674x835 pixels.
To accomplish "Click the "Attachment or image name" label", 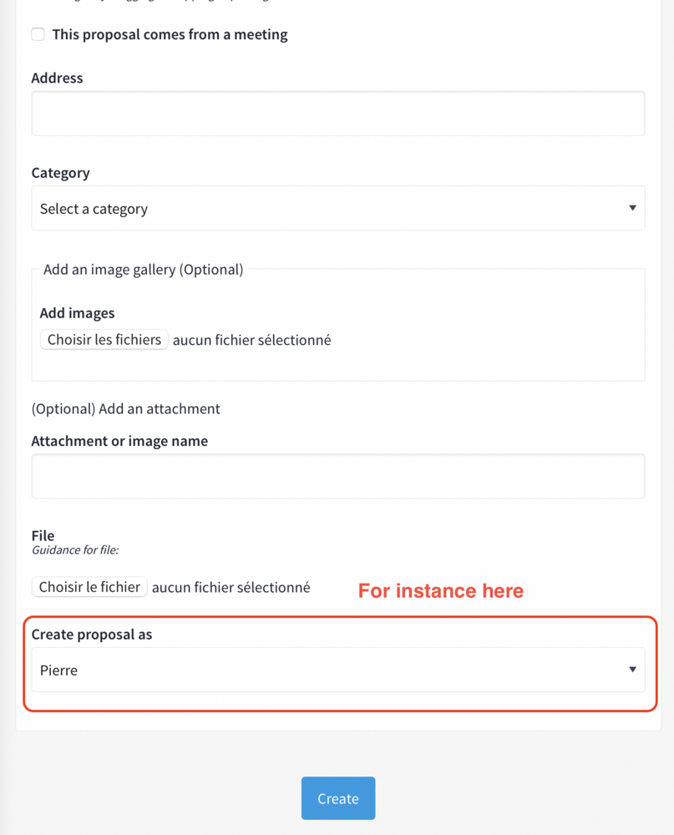I will click(x=119, y=441).
